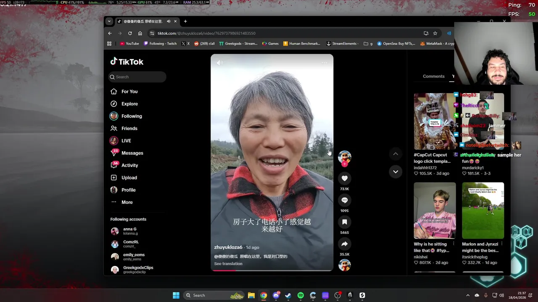Open the indahhh1372 author link
Image resolution: width=538 pixels, height=302 pixels.
[425, 168]
